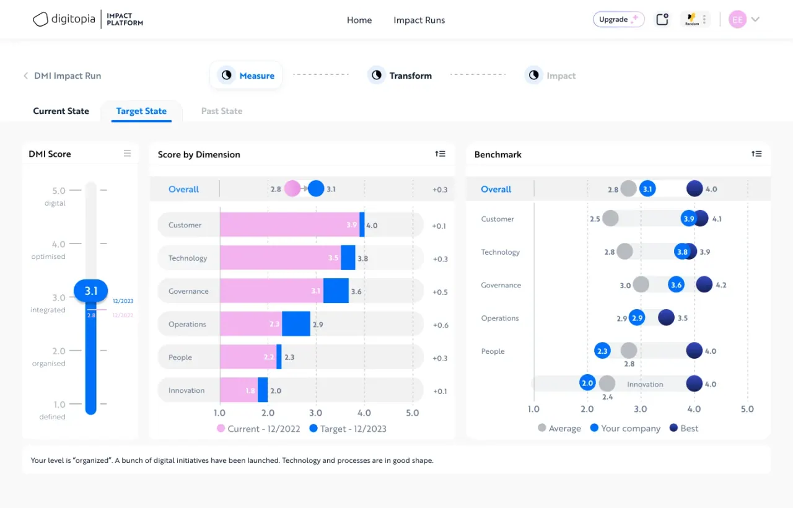The image size is (793, 508).
Task: Select the Impact step
Action: point(551,76)
